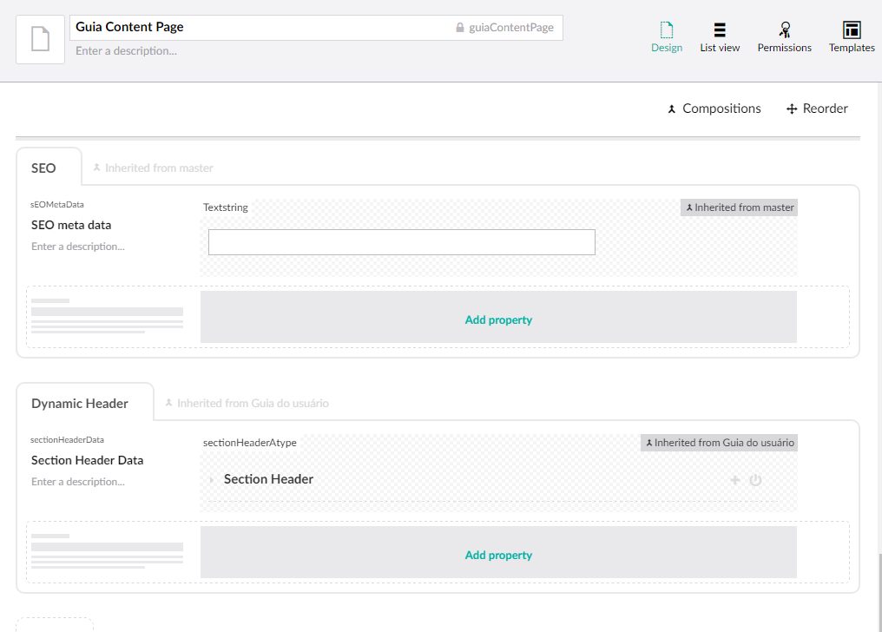The image size is (882, 632).
Task: Click the document type icon placeholder
Action: click(x=40, y=39)
